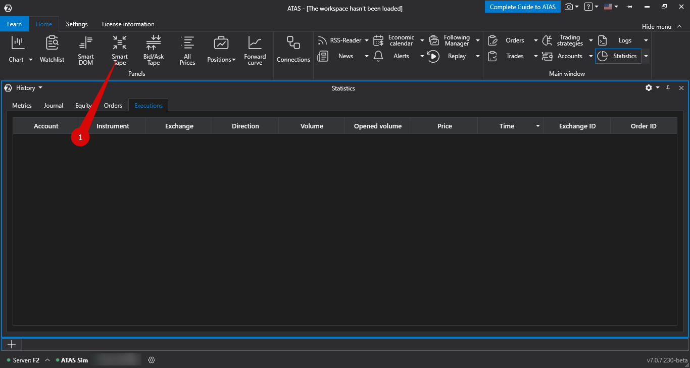690x368 pixels.
Task: Open the Forward curve panel
Action: pos(255,50)
